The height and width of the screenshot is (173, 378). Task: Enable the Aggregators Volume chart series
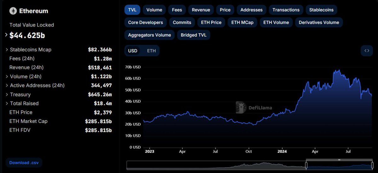click(x=150, y=35)
